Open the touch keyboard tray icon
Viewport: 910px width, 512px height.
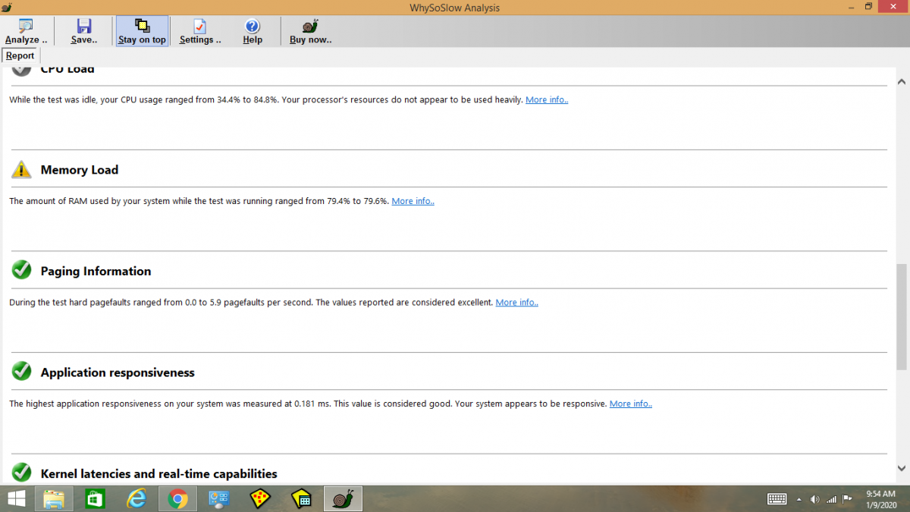(777, 499)
